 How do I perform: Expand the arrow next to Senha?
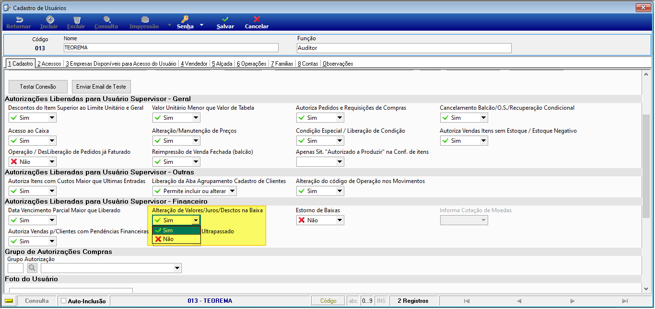202,25
